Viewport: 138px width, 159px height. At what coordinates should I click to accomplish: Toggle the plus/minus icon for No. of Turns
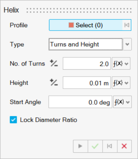pos(54,63)
